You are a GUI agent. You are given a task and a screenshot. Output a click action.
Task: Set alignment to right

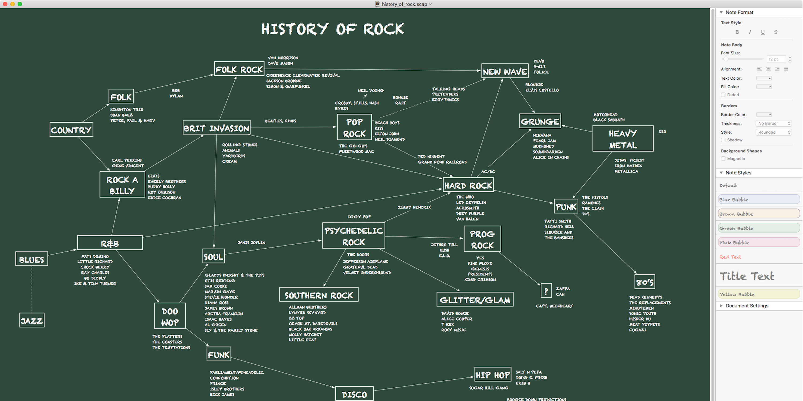[778, 69]
